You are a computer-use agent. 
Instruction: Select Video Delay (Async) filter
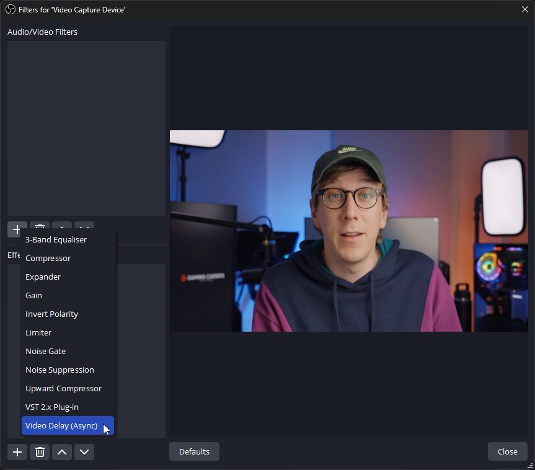pos(61,425)
